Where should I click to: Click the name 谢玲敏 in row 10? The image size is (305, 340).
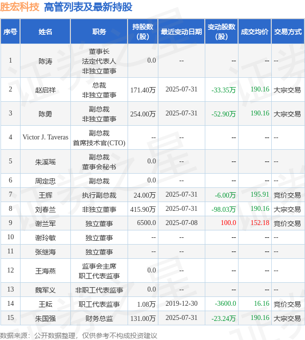click(45, 238)
